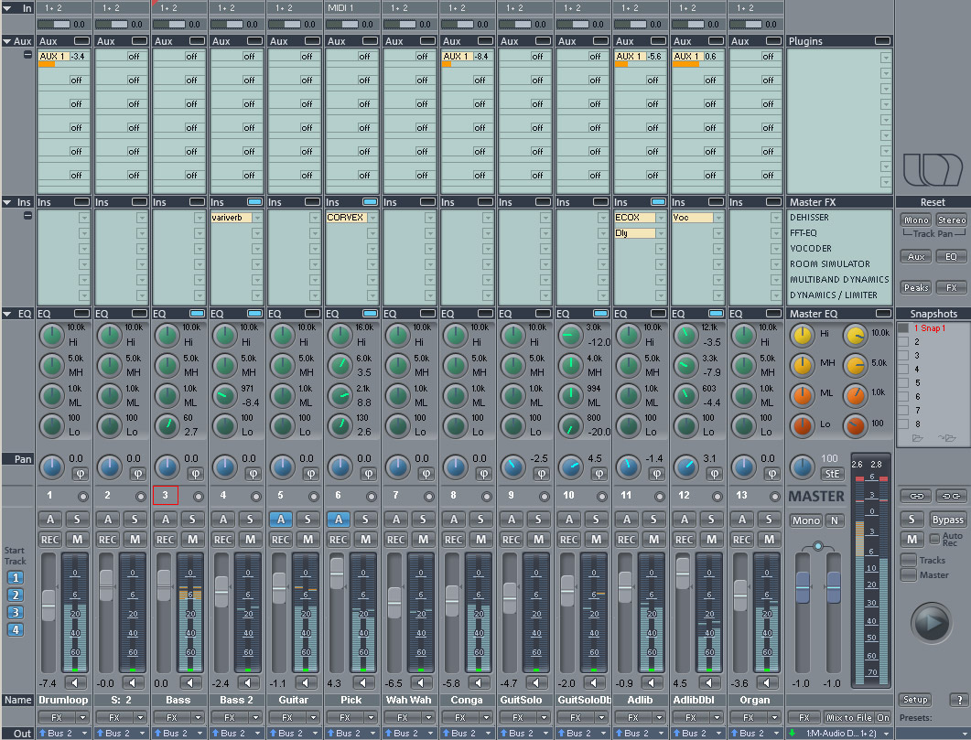Click the StE stereo editor button
Screen dimensions: 971x740
832,473
